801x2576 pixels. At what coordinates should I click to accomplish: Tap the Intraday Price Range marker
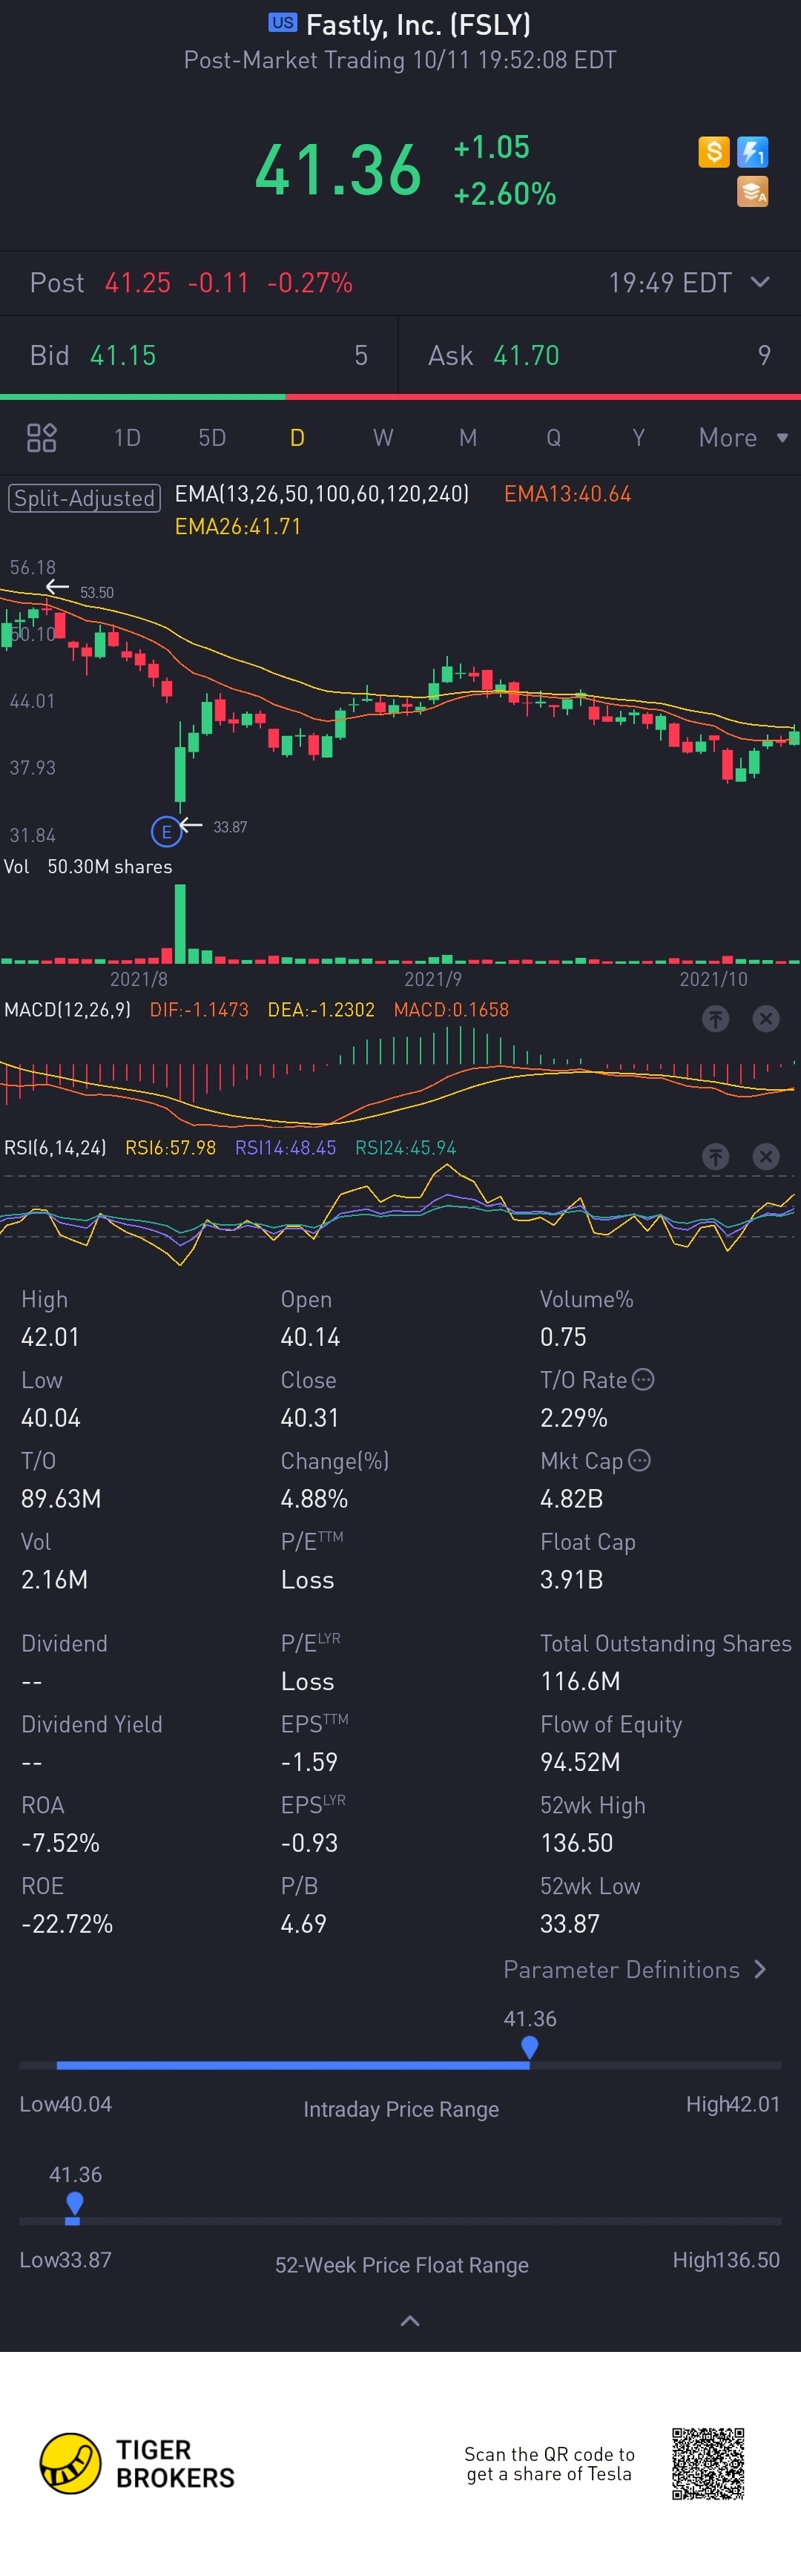pyautogui.click(x=530, y=2047)
